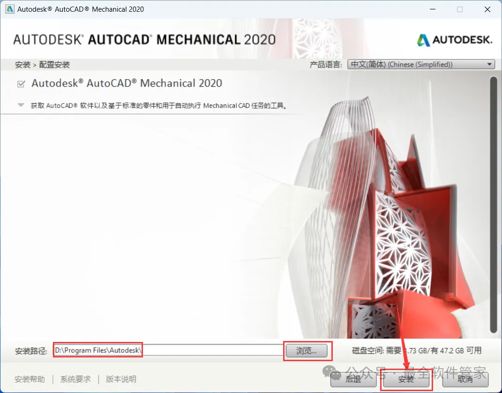This screenshot has height=393, width=502.
Task: Expand product details with the triangle arrow
Action: pos(21,105)
